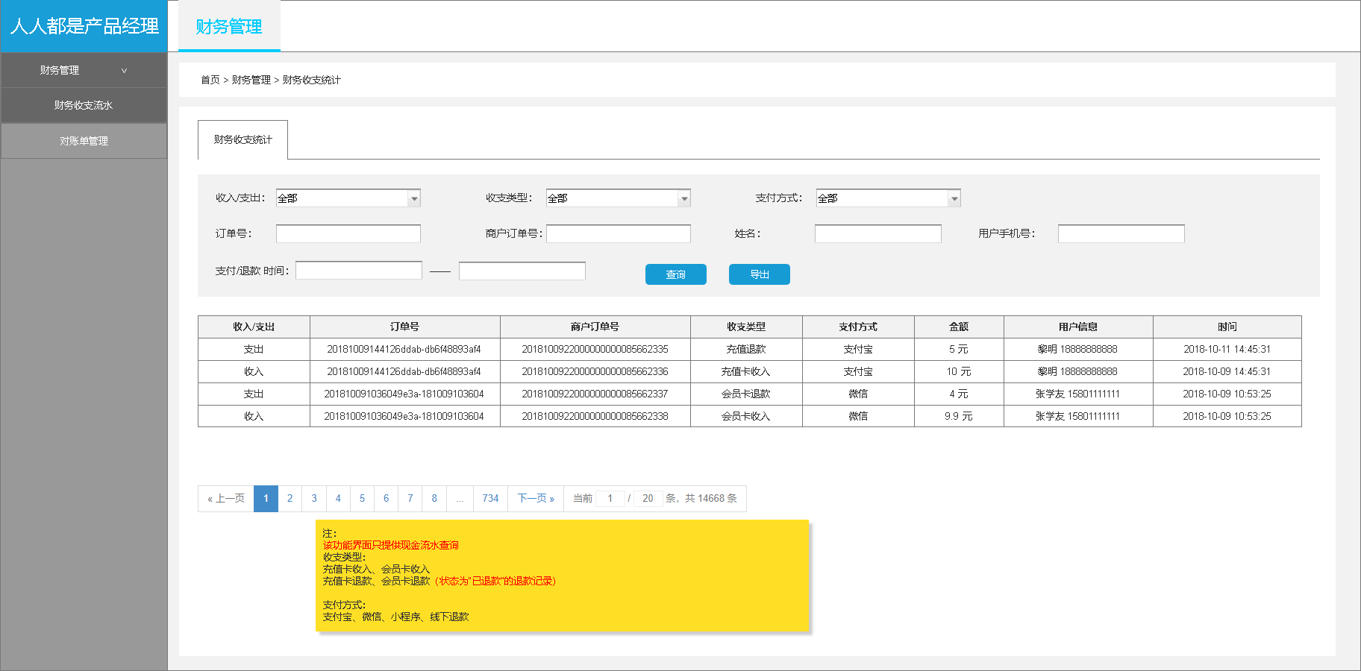
Task: Collapse the 财务管理 sidebar menu
Action: click(84, 69)
